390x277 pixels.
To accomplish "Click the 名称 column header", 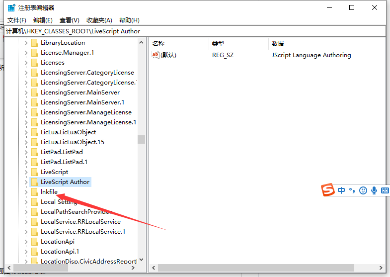I will point(158,44).
